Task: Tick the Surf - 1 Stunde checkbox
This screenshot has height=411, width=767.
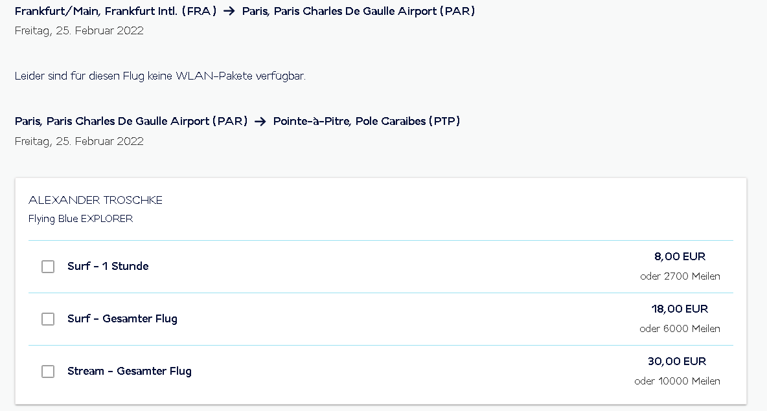Action: 48,267
